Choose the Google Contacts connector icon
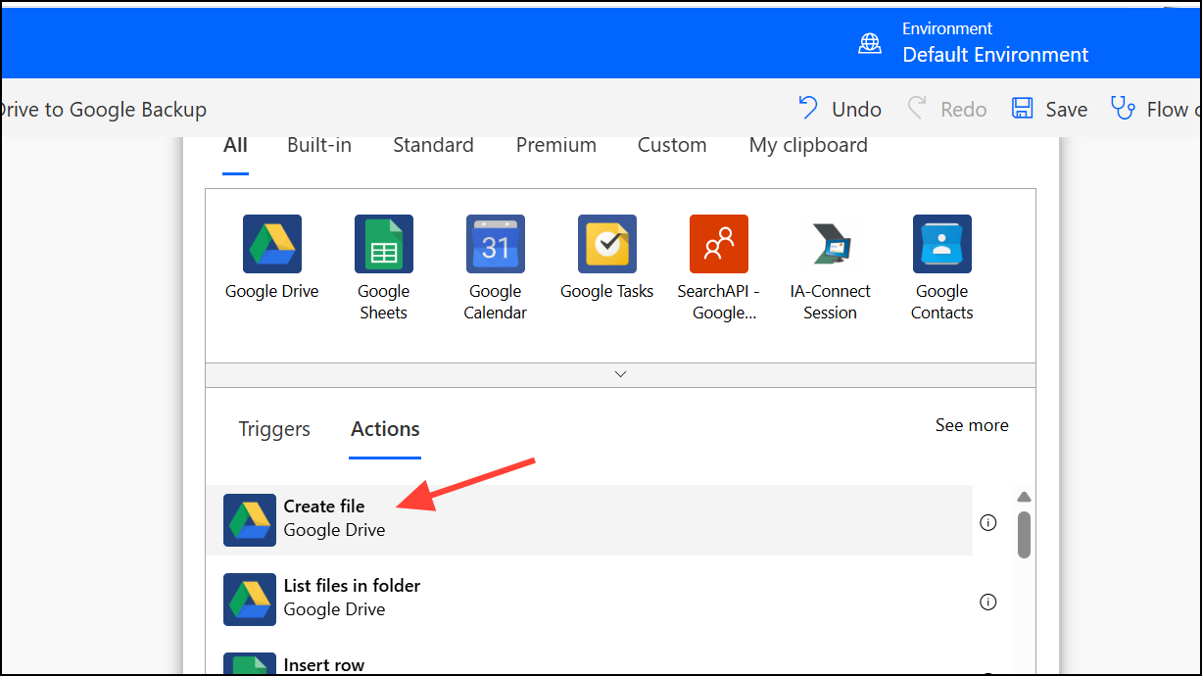1202x676 pixels. pyautogui.click(x=942, y=244)
